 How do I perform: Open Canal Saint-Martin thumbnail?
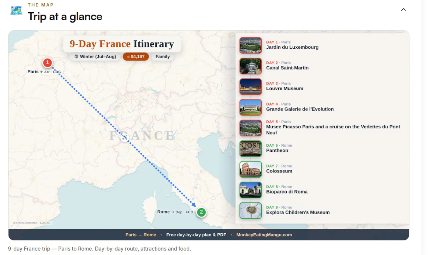(250, 66)
